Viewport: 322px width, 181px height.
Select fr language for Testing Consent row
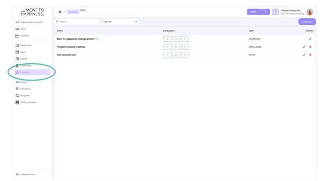pos(185,39)
